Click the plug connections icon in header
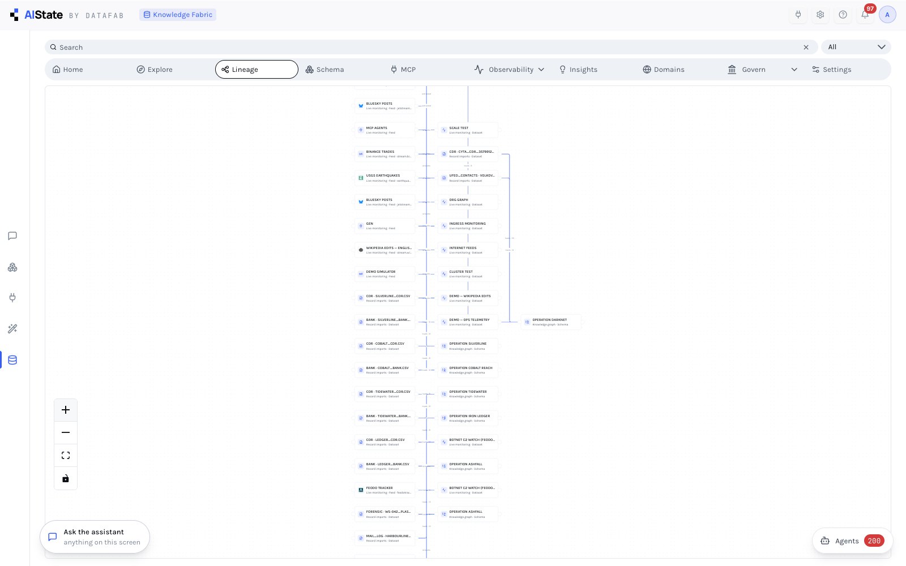This screenshot has width=906, height=566. (x=798, y=15)
